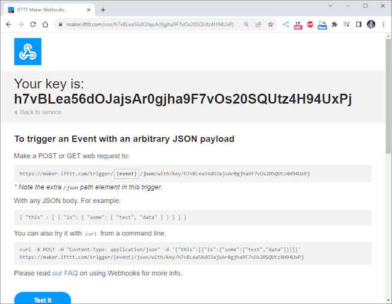Open the Chrome profile avatar menu
Image resolution: width=392 pixels, height=304 pixels.
coord(371,25)
